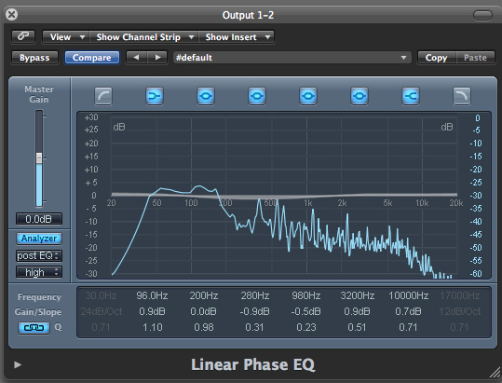Click the -0.5dB gain value

(305, 311)
